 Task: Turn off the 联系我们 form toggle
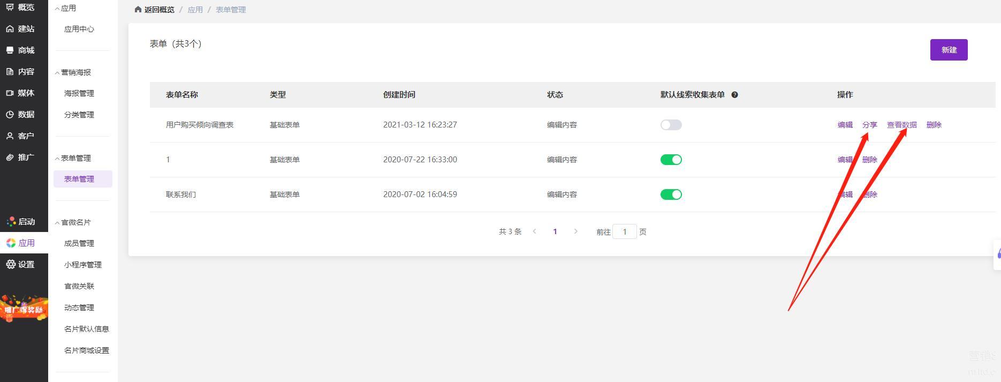pyautogui.click(x=671, y=194)
